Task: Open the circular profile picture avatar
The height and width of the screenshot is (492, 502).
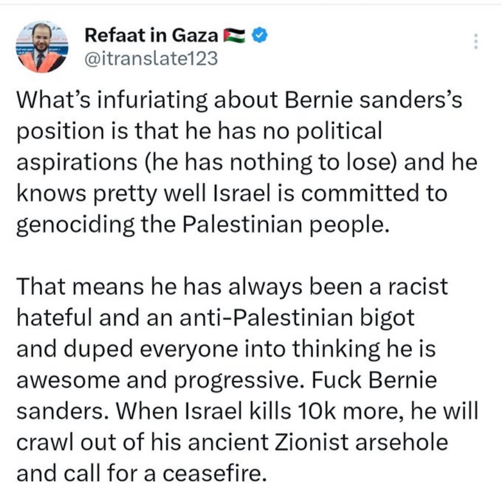Action: pos(42,47)
